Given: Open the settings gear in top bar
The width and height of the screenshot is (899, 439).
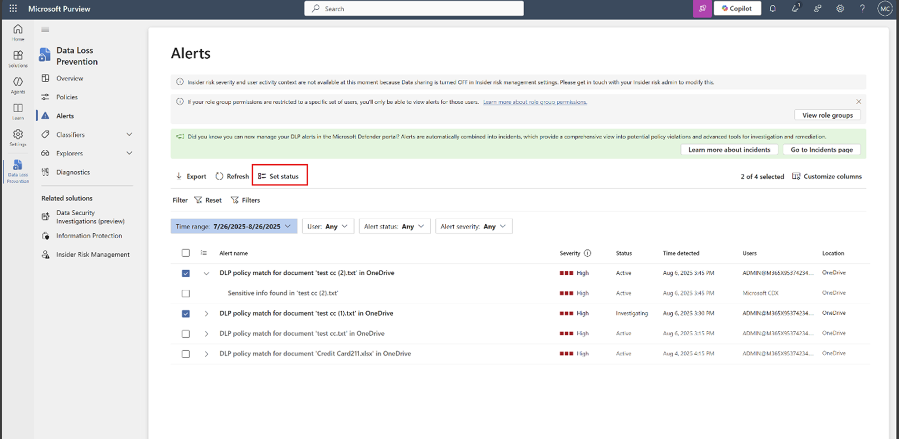Looking at the screenshot, I should point(840,8).
